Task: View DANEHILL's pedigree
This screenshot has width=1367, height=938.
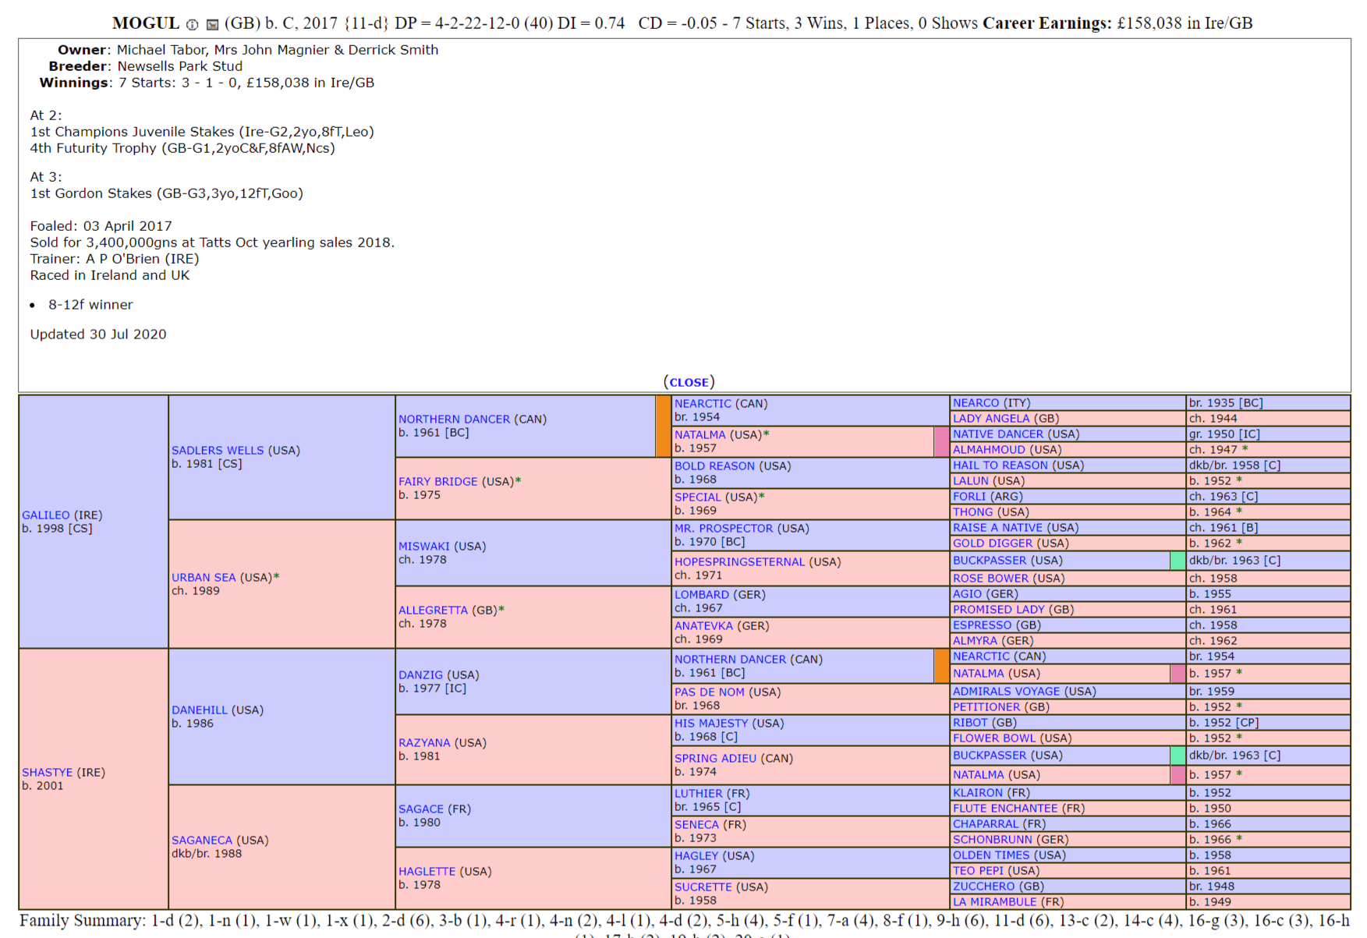Action: [x=201, y=710]
